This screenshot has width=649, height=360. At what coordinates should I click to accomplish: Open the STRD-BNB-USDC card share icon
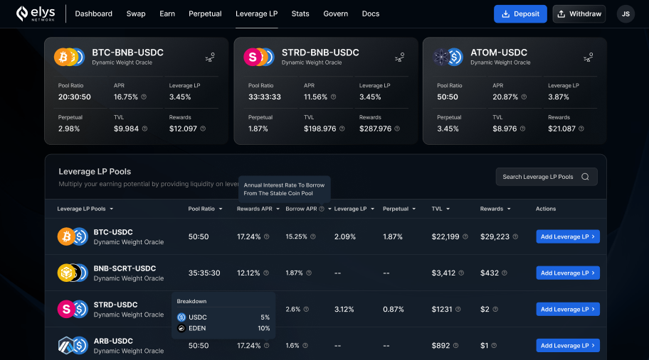click(399, 57)
